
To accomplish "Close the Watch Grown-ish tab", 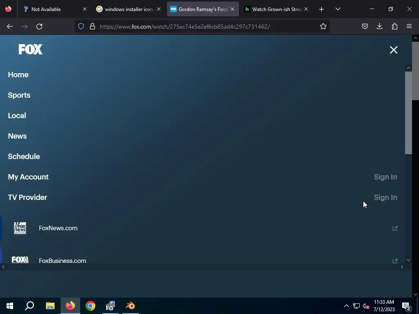I will click(306, 9).
